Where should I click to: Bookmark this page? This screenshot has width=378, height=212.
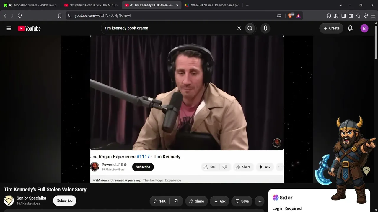click(x=60, y=16)
